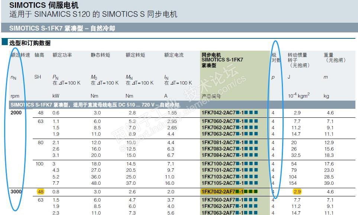Click the column header "额定转速"
358x215 pixels.
20,55
